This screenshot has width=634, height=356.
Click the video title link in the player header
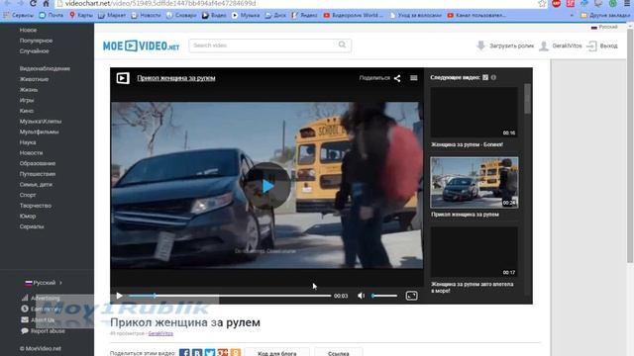pyautogui.click(x=176, y=78)
